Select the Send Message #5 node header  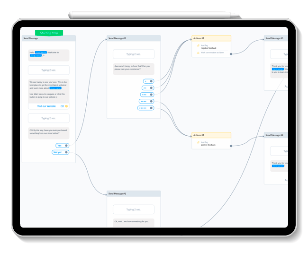point(276,38)
